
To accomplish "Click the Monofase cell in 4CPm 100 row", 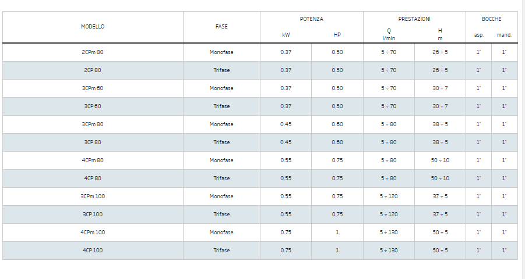I will point(221,233).
